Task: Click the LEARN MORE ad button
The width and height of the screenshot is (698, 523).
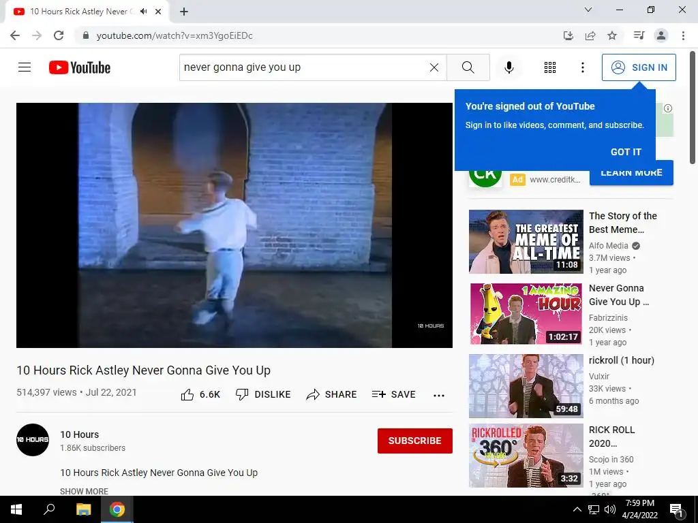Action: click(x=631, y=174)
